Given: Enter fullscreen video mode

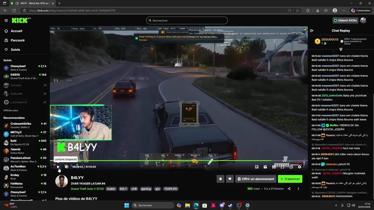Looking at the screenshot, I should [x=282, y=167].
